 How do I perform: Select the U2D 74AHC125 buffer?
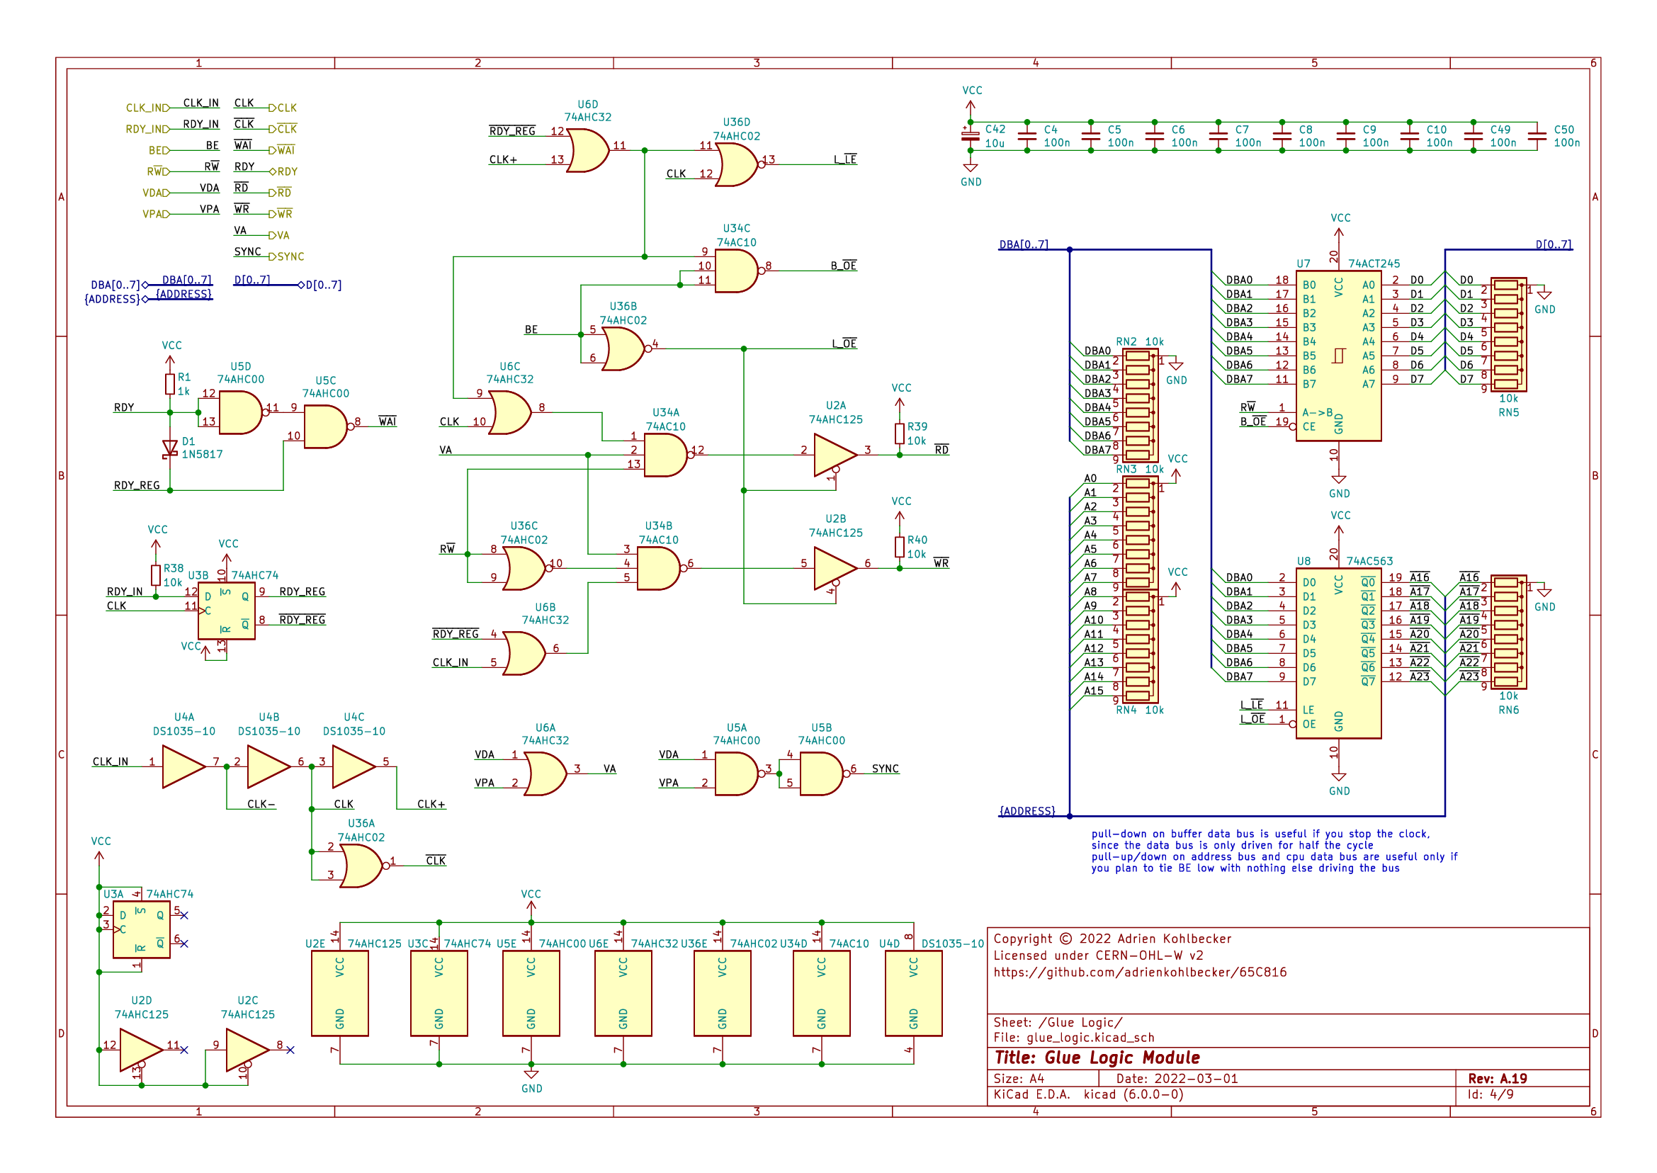click(x=142, y=1050)
